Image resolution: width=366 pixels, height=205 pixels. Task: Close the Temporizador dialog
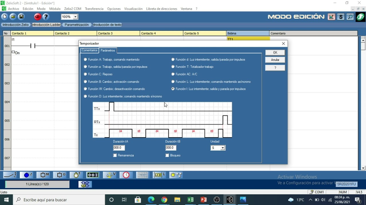pos(283,44)
